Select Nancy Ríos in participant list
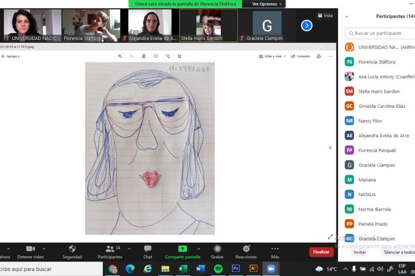 (370, 121)
